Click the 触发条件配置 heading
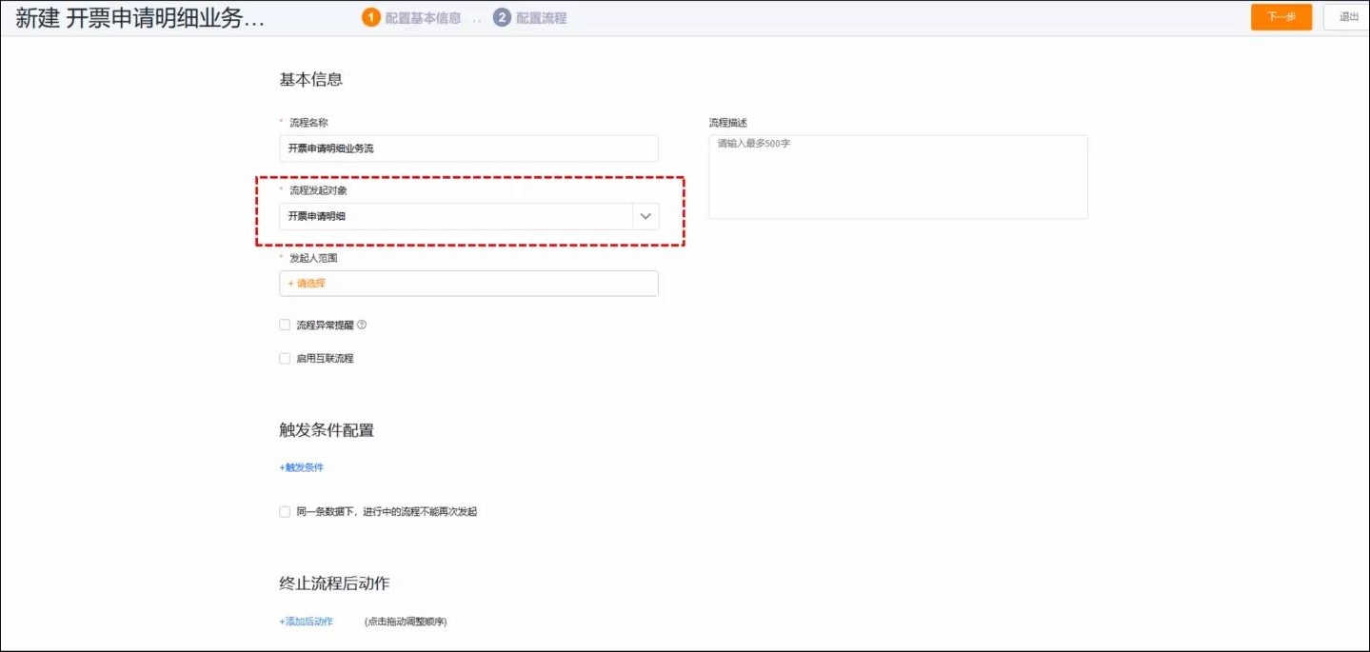The height and width of the screenshot is (652, 1370). (327, 430)
